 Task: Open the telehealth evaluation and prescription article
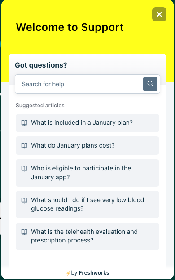pyautogui.click(x=87, y=236)
